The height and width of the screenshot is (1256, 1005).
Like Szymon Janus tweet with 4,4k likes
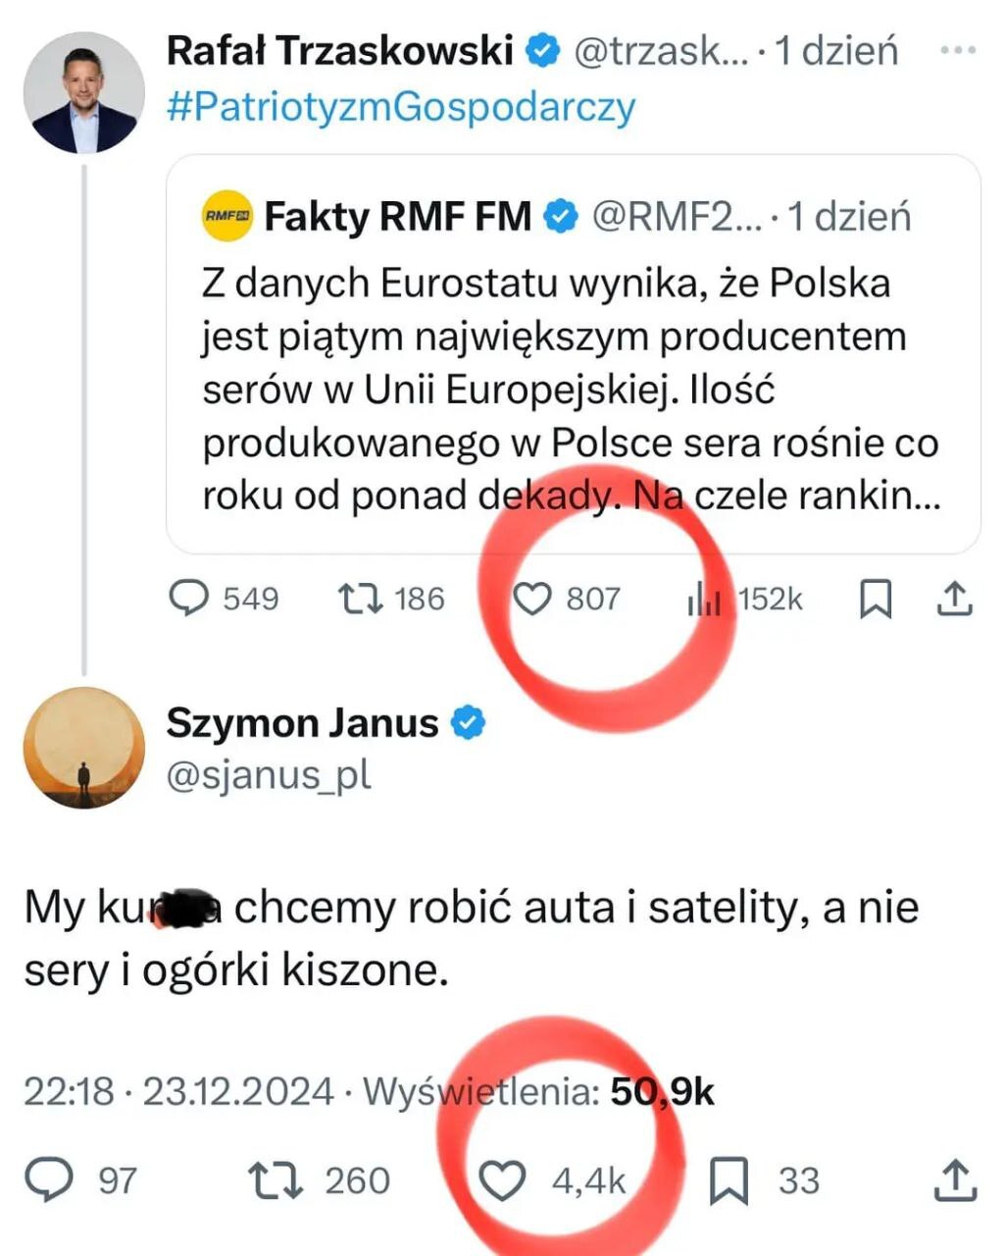pos(501,1180)
